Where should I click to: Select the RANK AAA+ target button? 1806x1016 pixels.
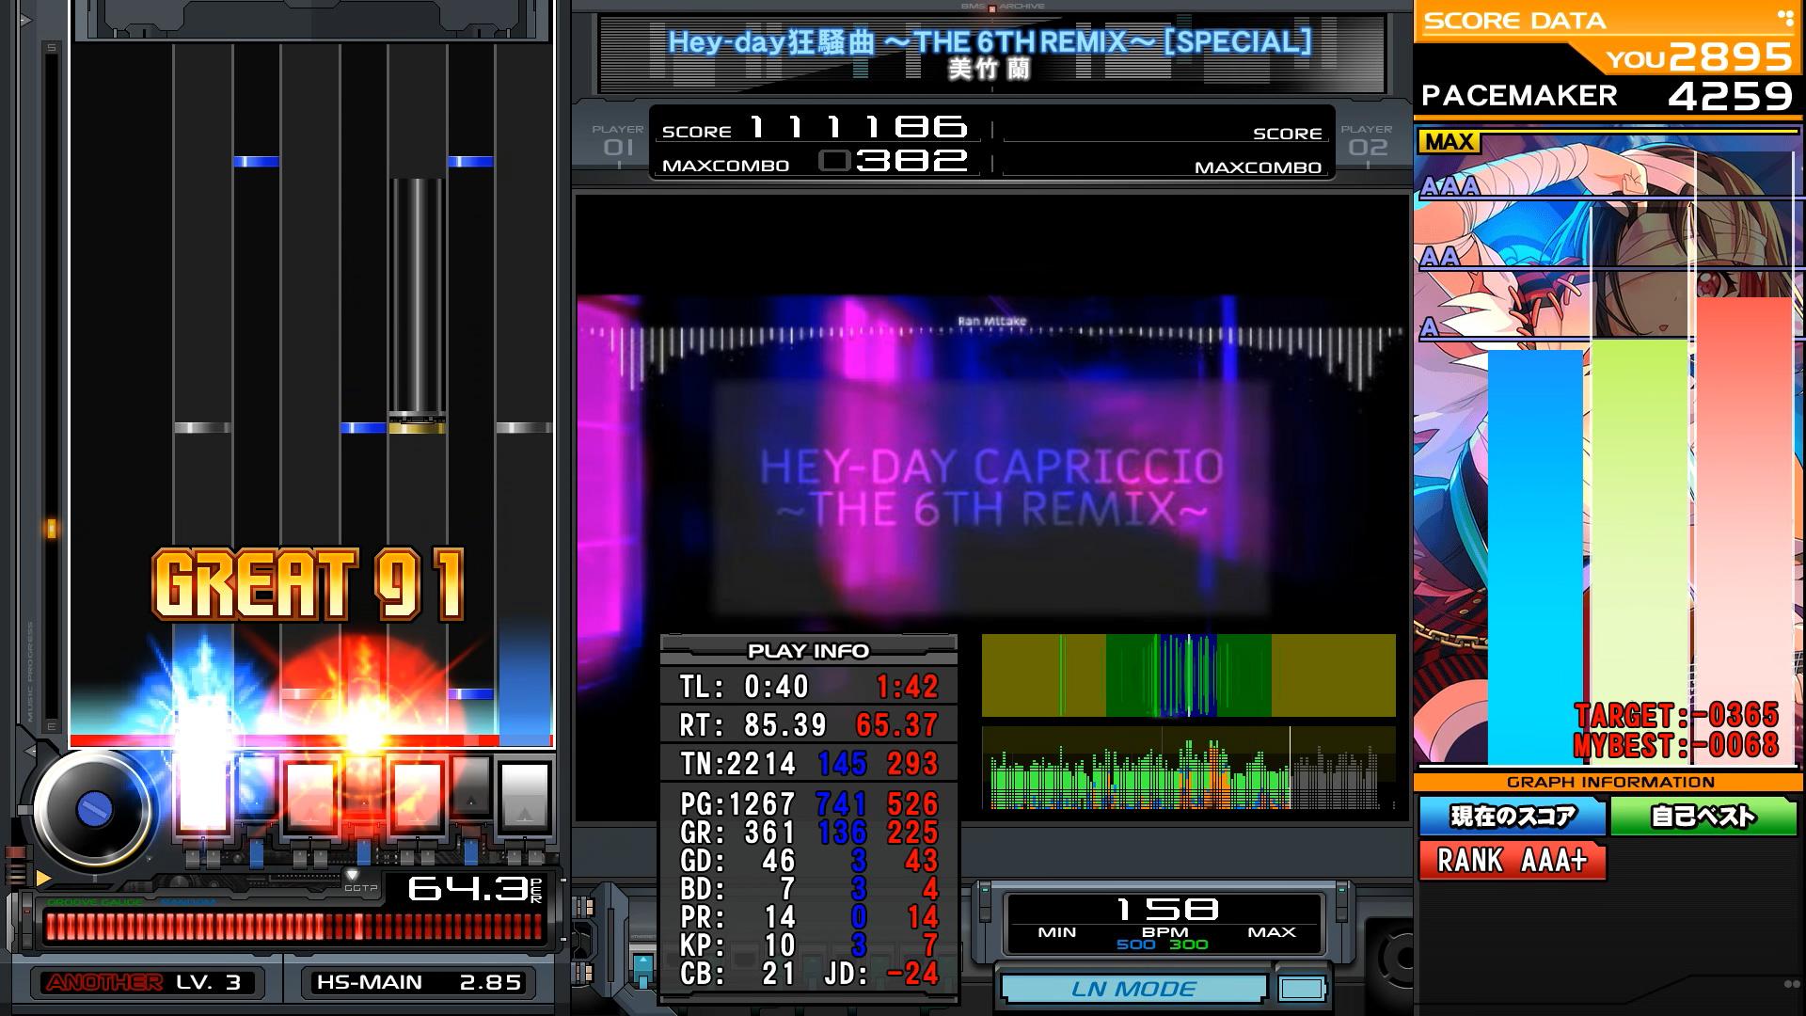1512,860
